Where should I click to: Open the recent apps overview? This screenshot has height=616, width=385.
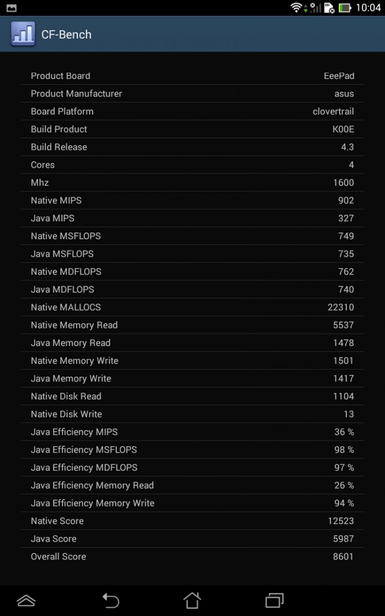pyautogui.click(x=275, y=600)
